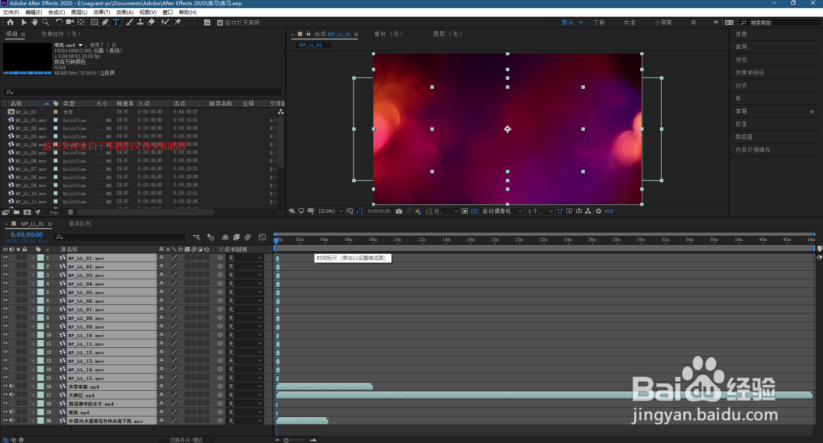The width and height of the screenshot is (823, 443).
Task: Delete selected project item with trash icon
Action: click(x=71, y=212)
